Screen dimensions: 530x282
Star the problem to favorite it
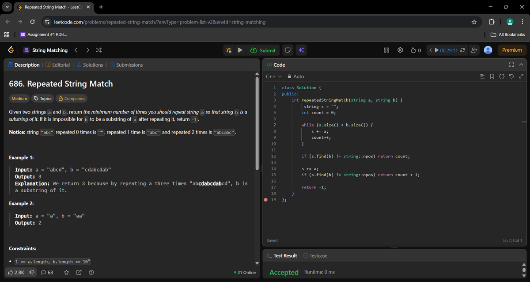66,272
